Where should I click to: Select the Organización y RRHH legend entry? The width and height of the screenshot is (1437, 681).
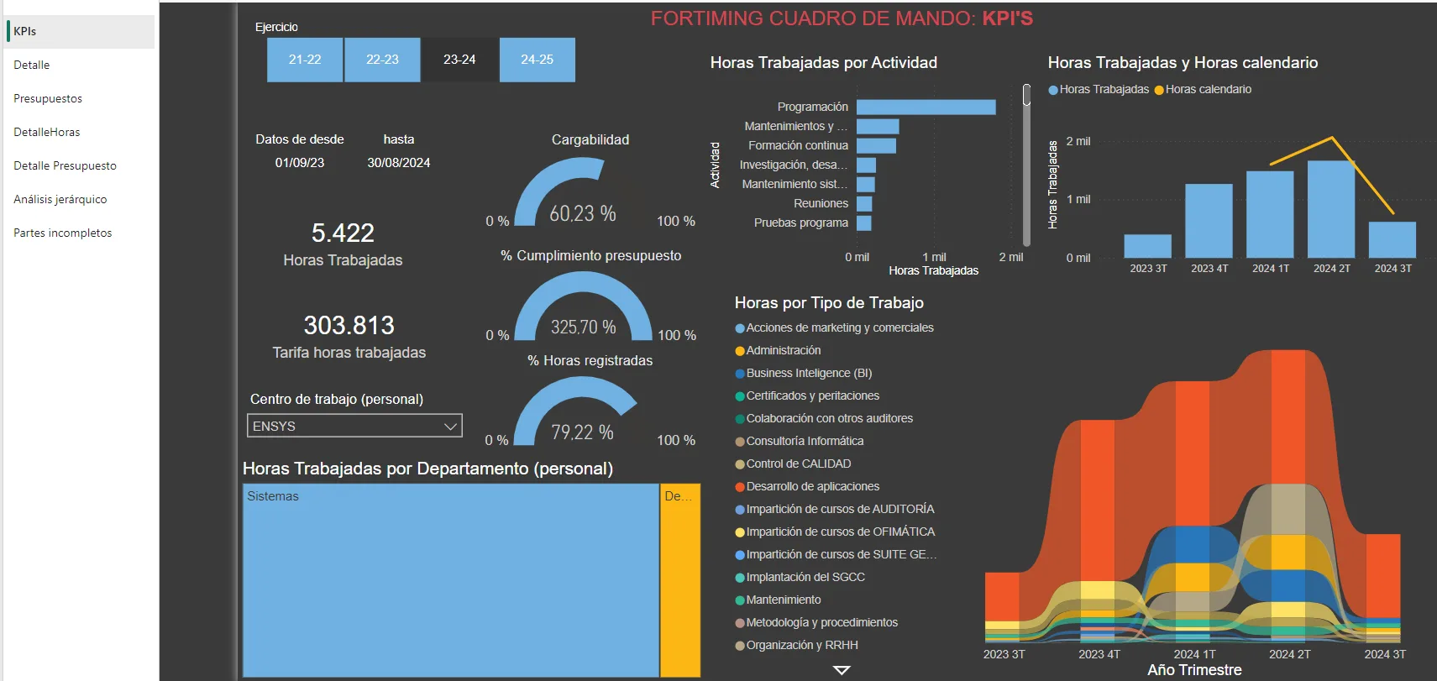[x=796, y=645]
